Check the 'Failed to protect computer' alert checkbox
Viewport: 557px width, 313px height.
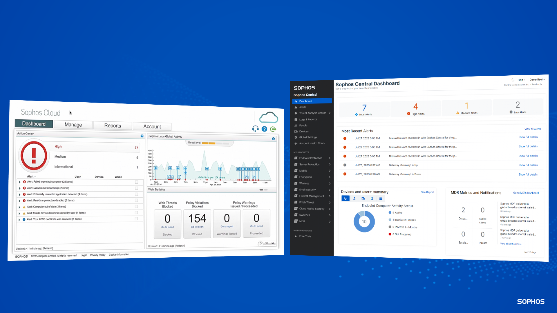pyautogui.click(x=136, y=182)
